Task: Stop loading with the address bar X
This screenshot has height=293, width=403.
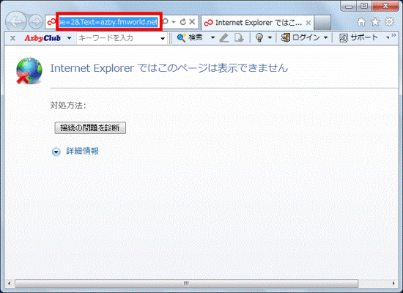Action: tap(192, 22)
